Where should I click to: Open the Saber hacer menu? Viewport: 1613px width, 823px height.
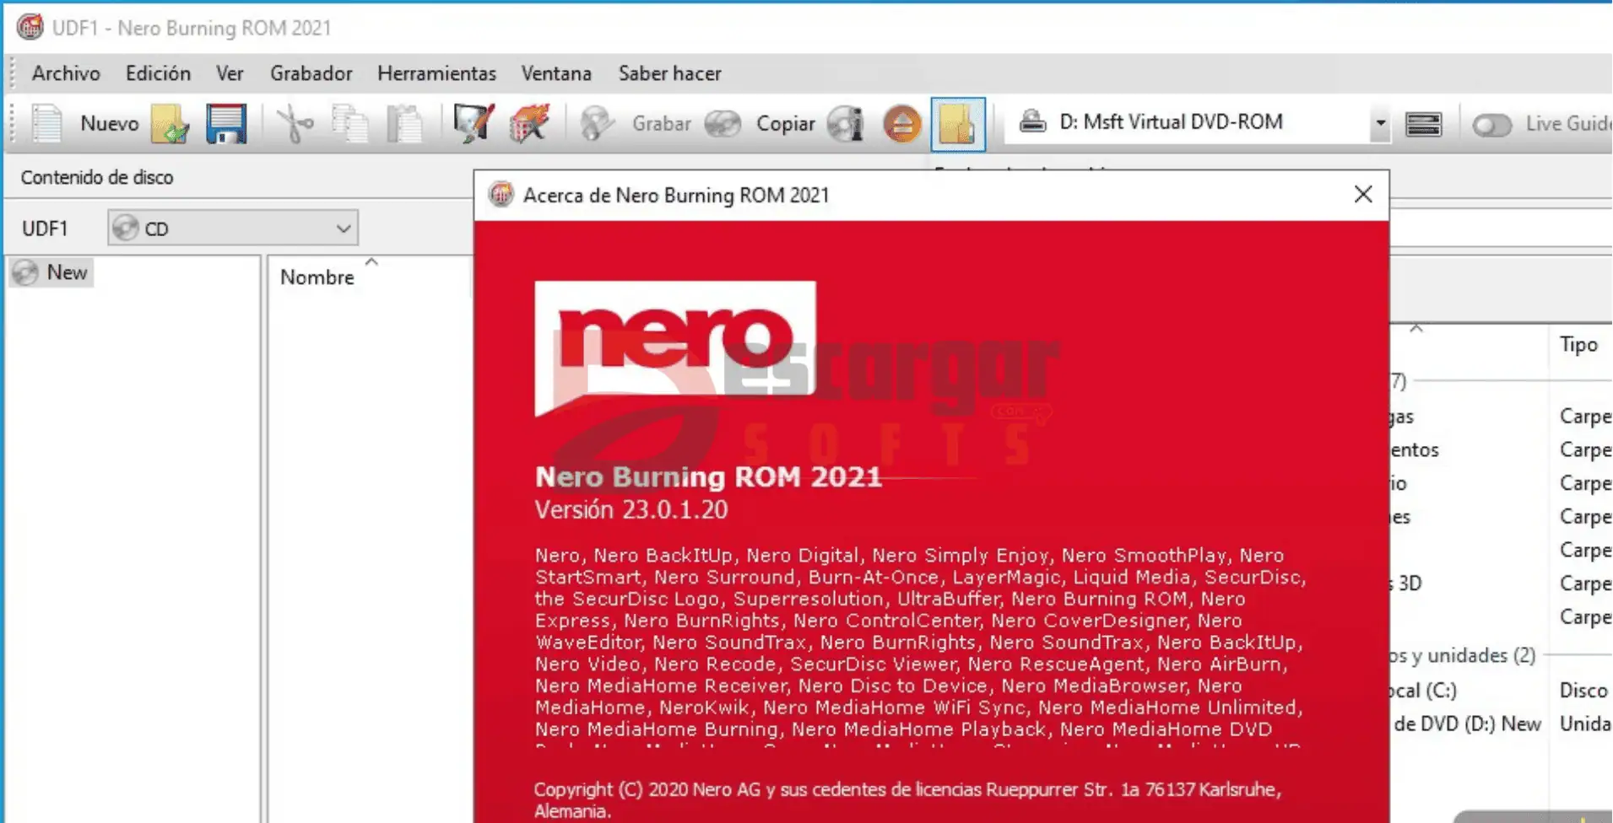669,73
